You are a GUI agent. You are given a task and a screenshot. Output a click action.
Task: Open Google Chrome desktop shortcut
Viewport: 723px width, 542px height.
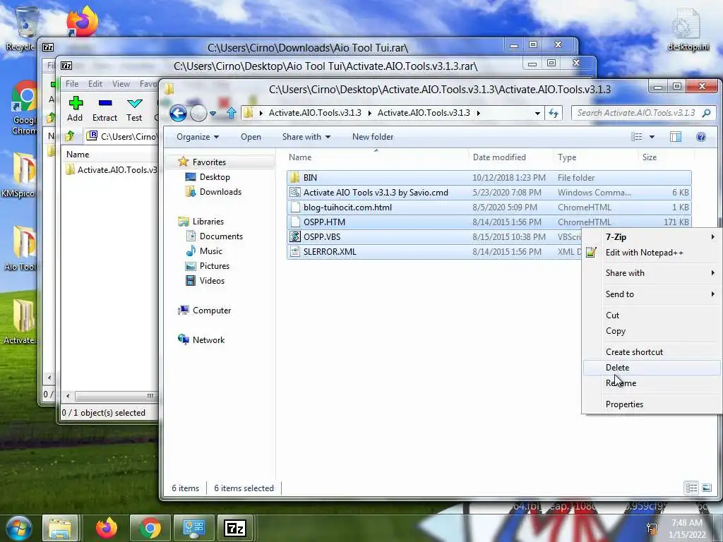click(x=23, y=108)
